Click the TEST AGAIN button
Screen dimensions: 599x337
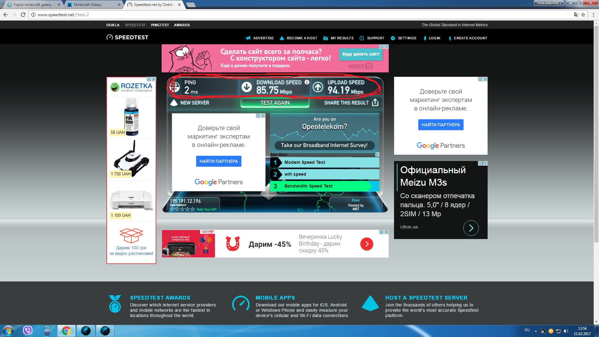(275, 103)
